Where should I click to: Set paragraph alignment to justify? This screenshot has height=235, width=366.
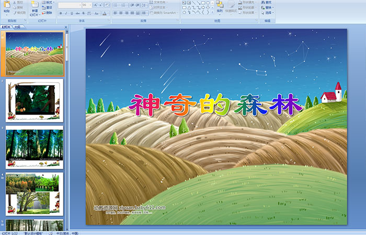132,13
